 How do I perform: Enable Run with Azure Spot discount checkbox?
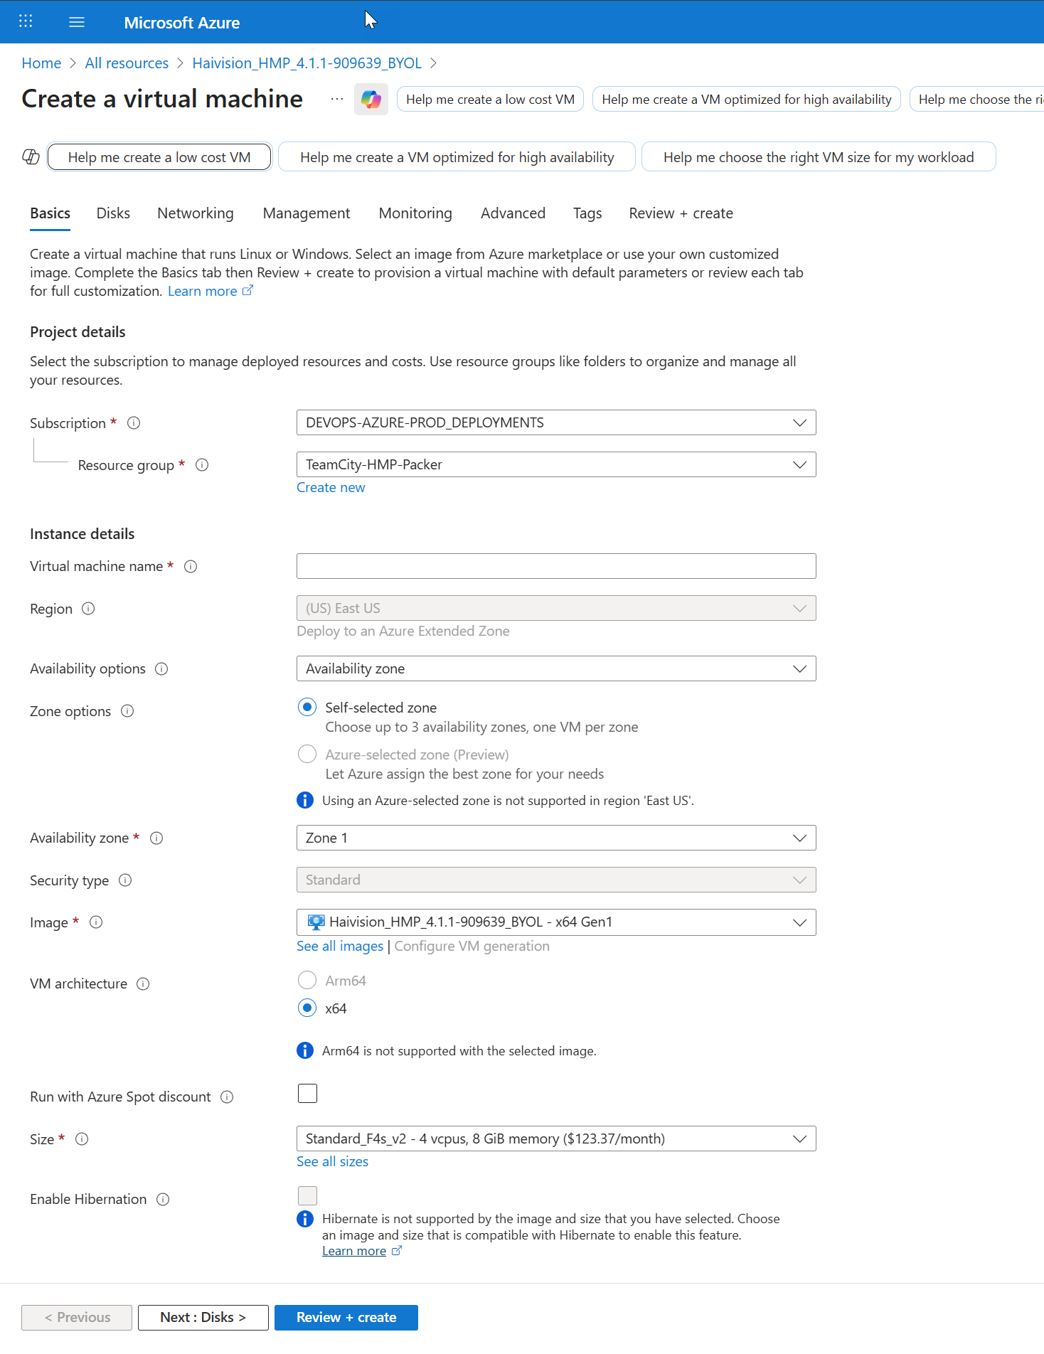(x=307, y=1094)
